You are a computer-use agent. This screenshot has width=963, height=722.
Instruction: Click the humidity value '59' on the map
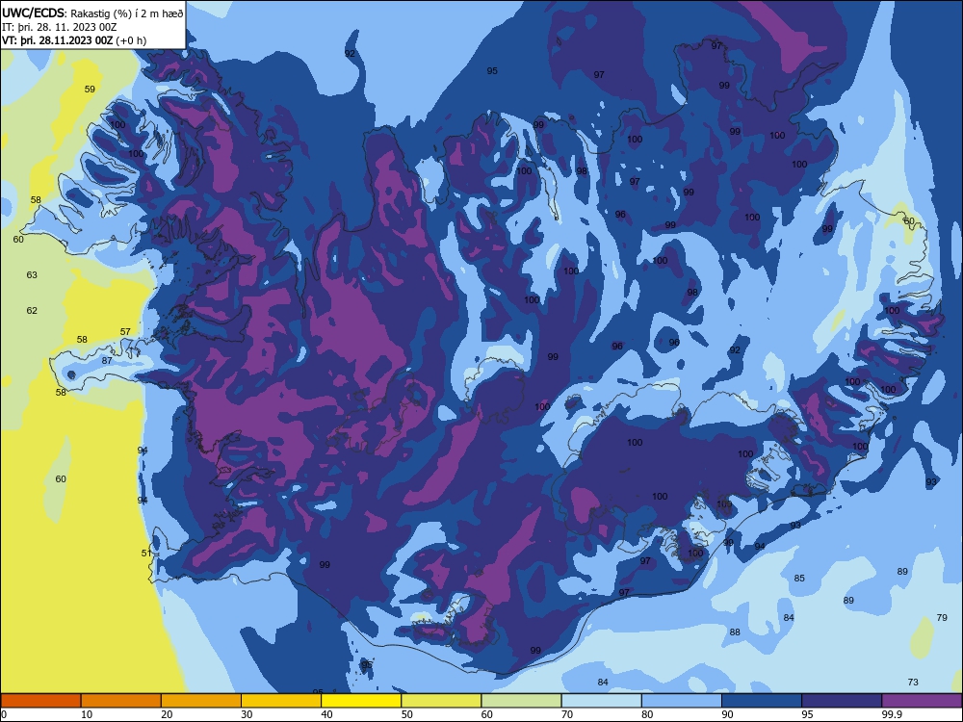(x=90, y=89)
